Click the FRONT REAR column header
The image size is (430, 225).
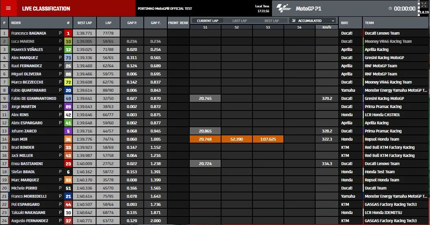click(178, 23)
